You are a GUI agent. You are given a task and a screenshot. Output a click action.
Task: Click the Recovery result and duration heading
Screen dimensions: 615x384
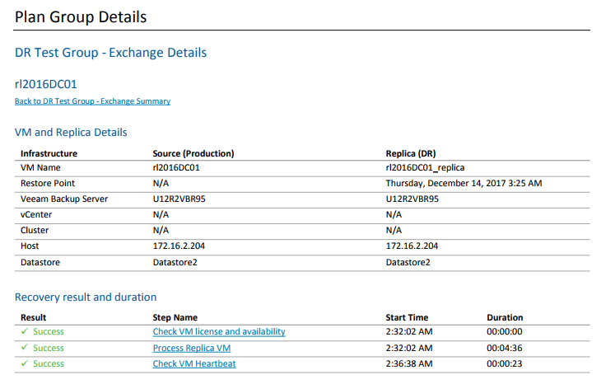[86, 297]
